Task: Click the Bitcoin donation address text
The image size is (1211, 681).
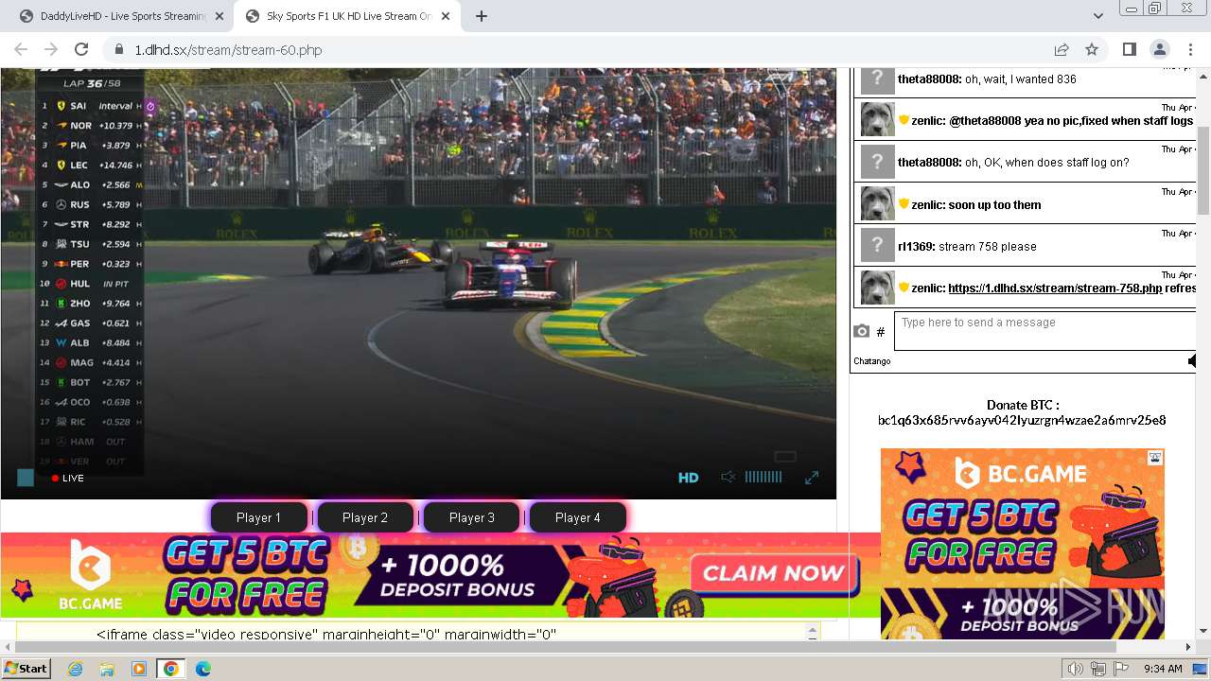Action: point(1022,421)
